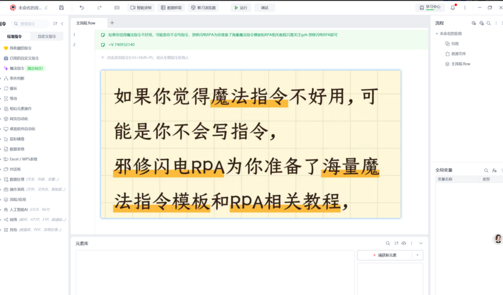The width and height of the screenshot is (503, 295).
Task: Click the redo arrow icon
Action: coord(99,8)
